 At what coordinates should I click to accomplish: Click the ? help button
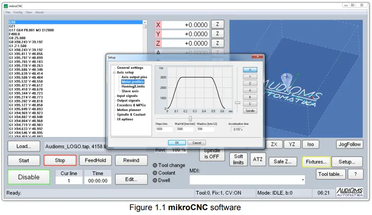point(356,174)
